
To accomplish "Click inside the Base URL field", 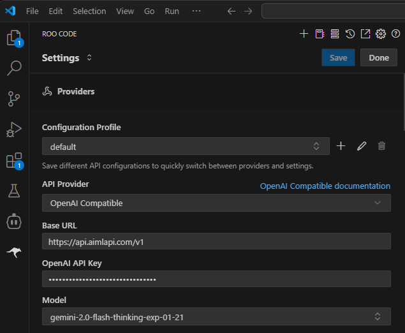I will coord(216,242).
